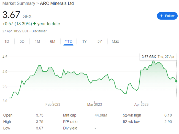The image size is (179, 134).
Task: Click the green up arrow icon
Action: (35, 24)
